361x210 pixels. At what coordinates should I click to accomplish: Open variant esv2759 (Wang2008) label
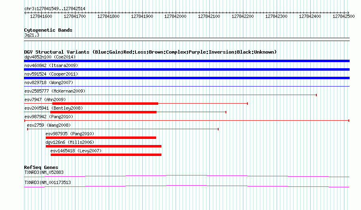(x=49, y=125)
